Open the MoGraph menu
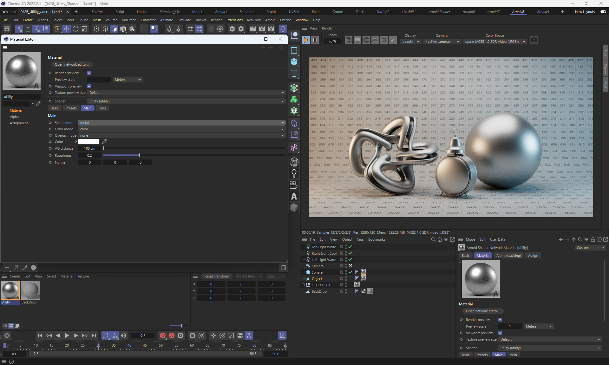The width and height of the screenshot is (609, 365). click(x=129, y=20)
